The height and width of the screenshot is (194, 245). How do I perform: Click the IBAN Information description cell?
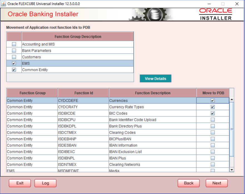[152, 145]
